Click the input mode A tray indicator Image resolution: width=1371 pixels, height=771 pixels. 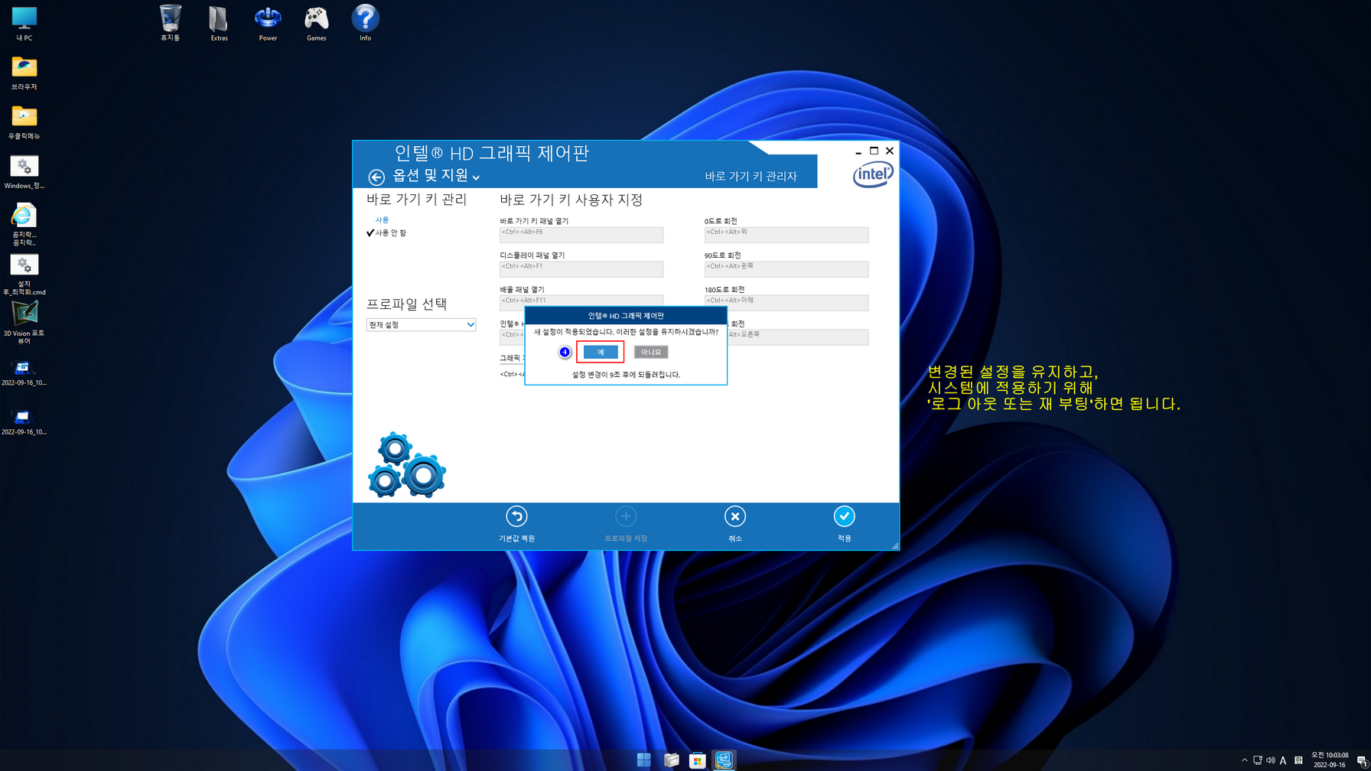click(x=1283, y=760)
